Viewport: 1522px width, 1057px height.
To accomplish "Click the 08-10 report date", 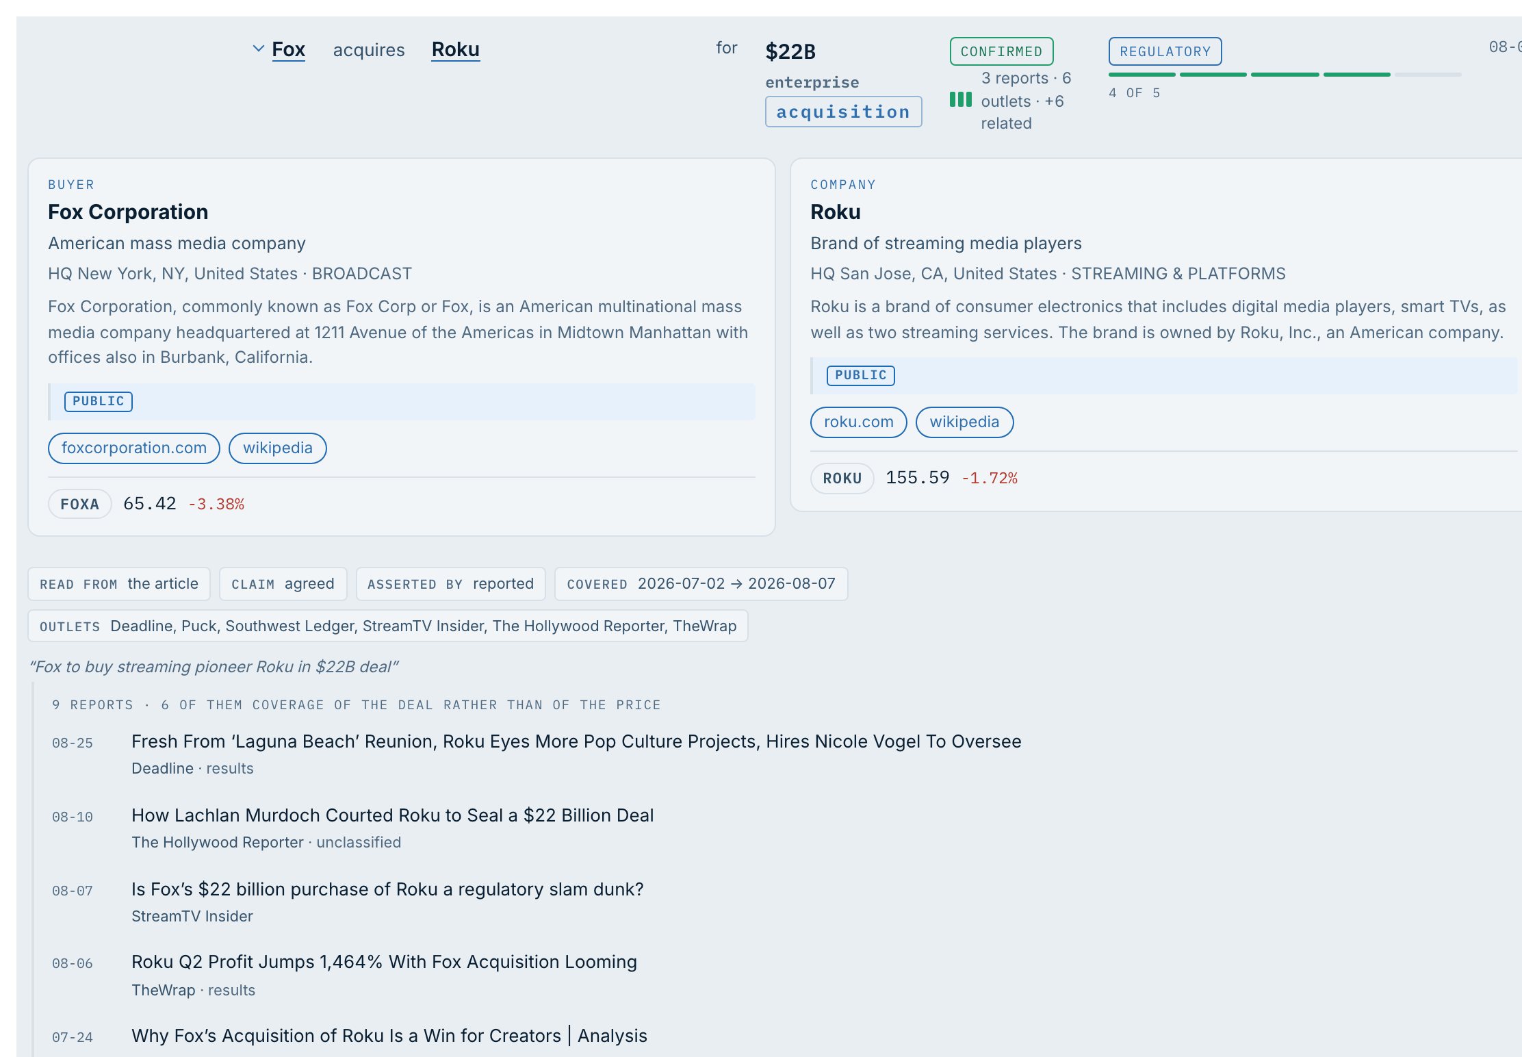I will pyautogui.click(x=73, y=817).
